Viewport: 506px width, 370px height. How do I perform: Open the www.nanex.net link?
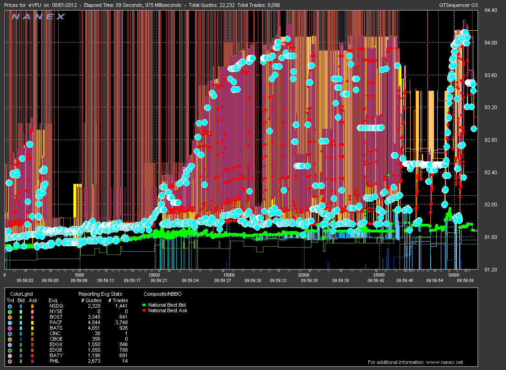(x=445, y=362)
